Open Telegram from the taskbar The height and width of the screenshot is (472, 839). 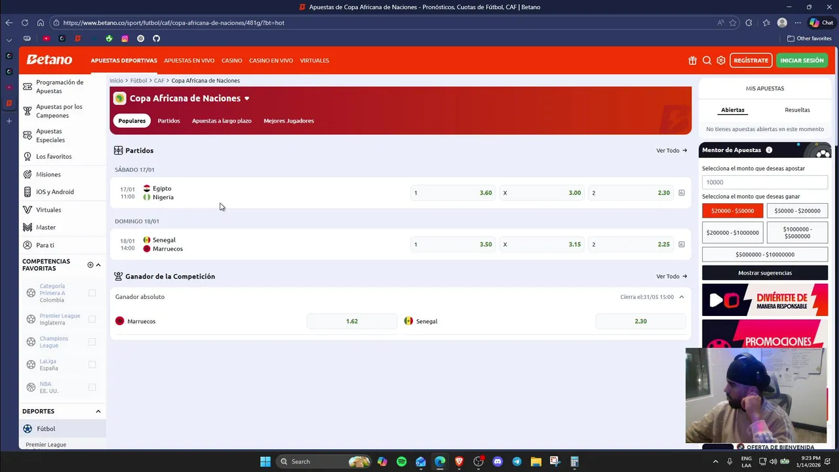click(x=517, y=462)
